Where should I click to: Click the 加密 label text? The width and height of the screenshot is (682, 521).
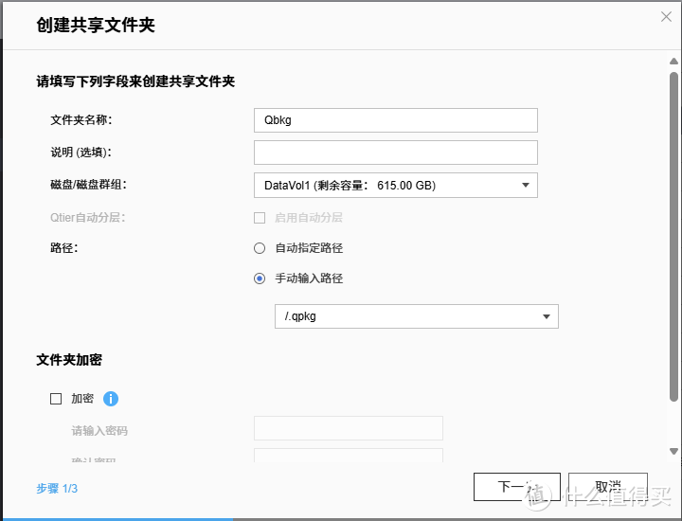click(82, 399)
